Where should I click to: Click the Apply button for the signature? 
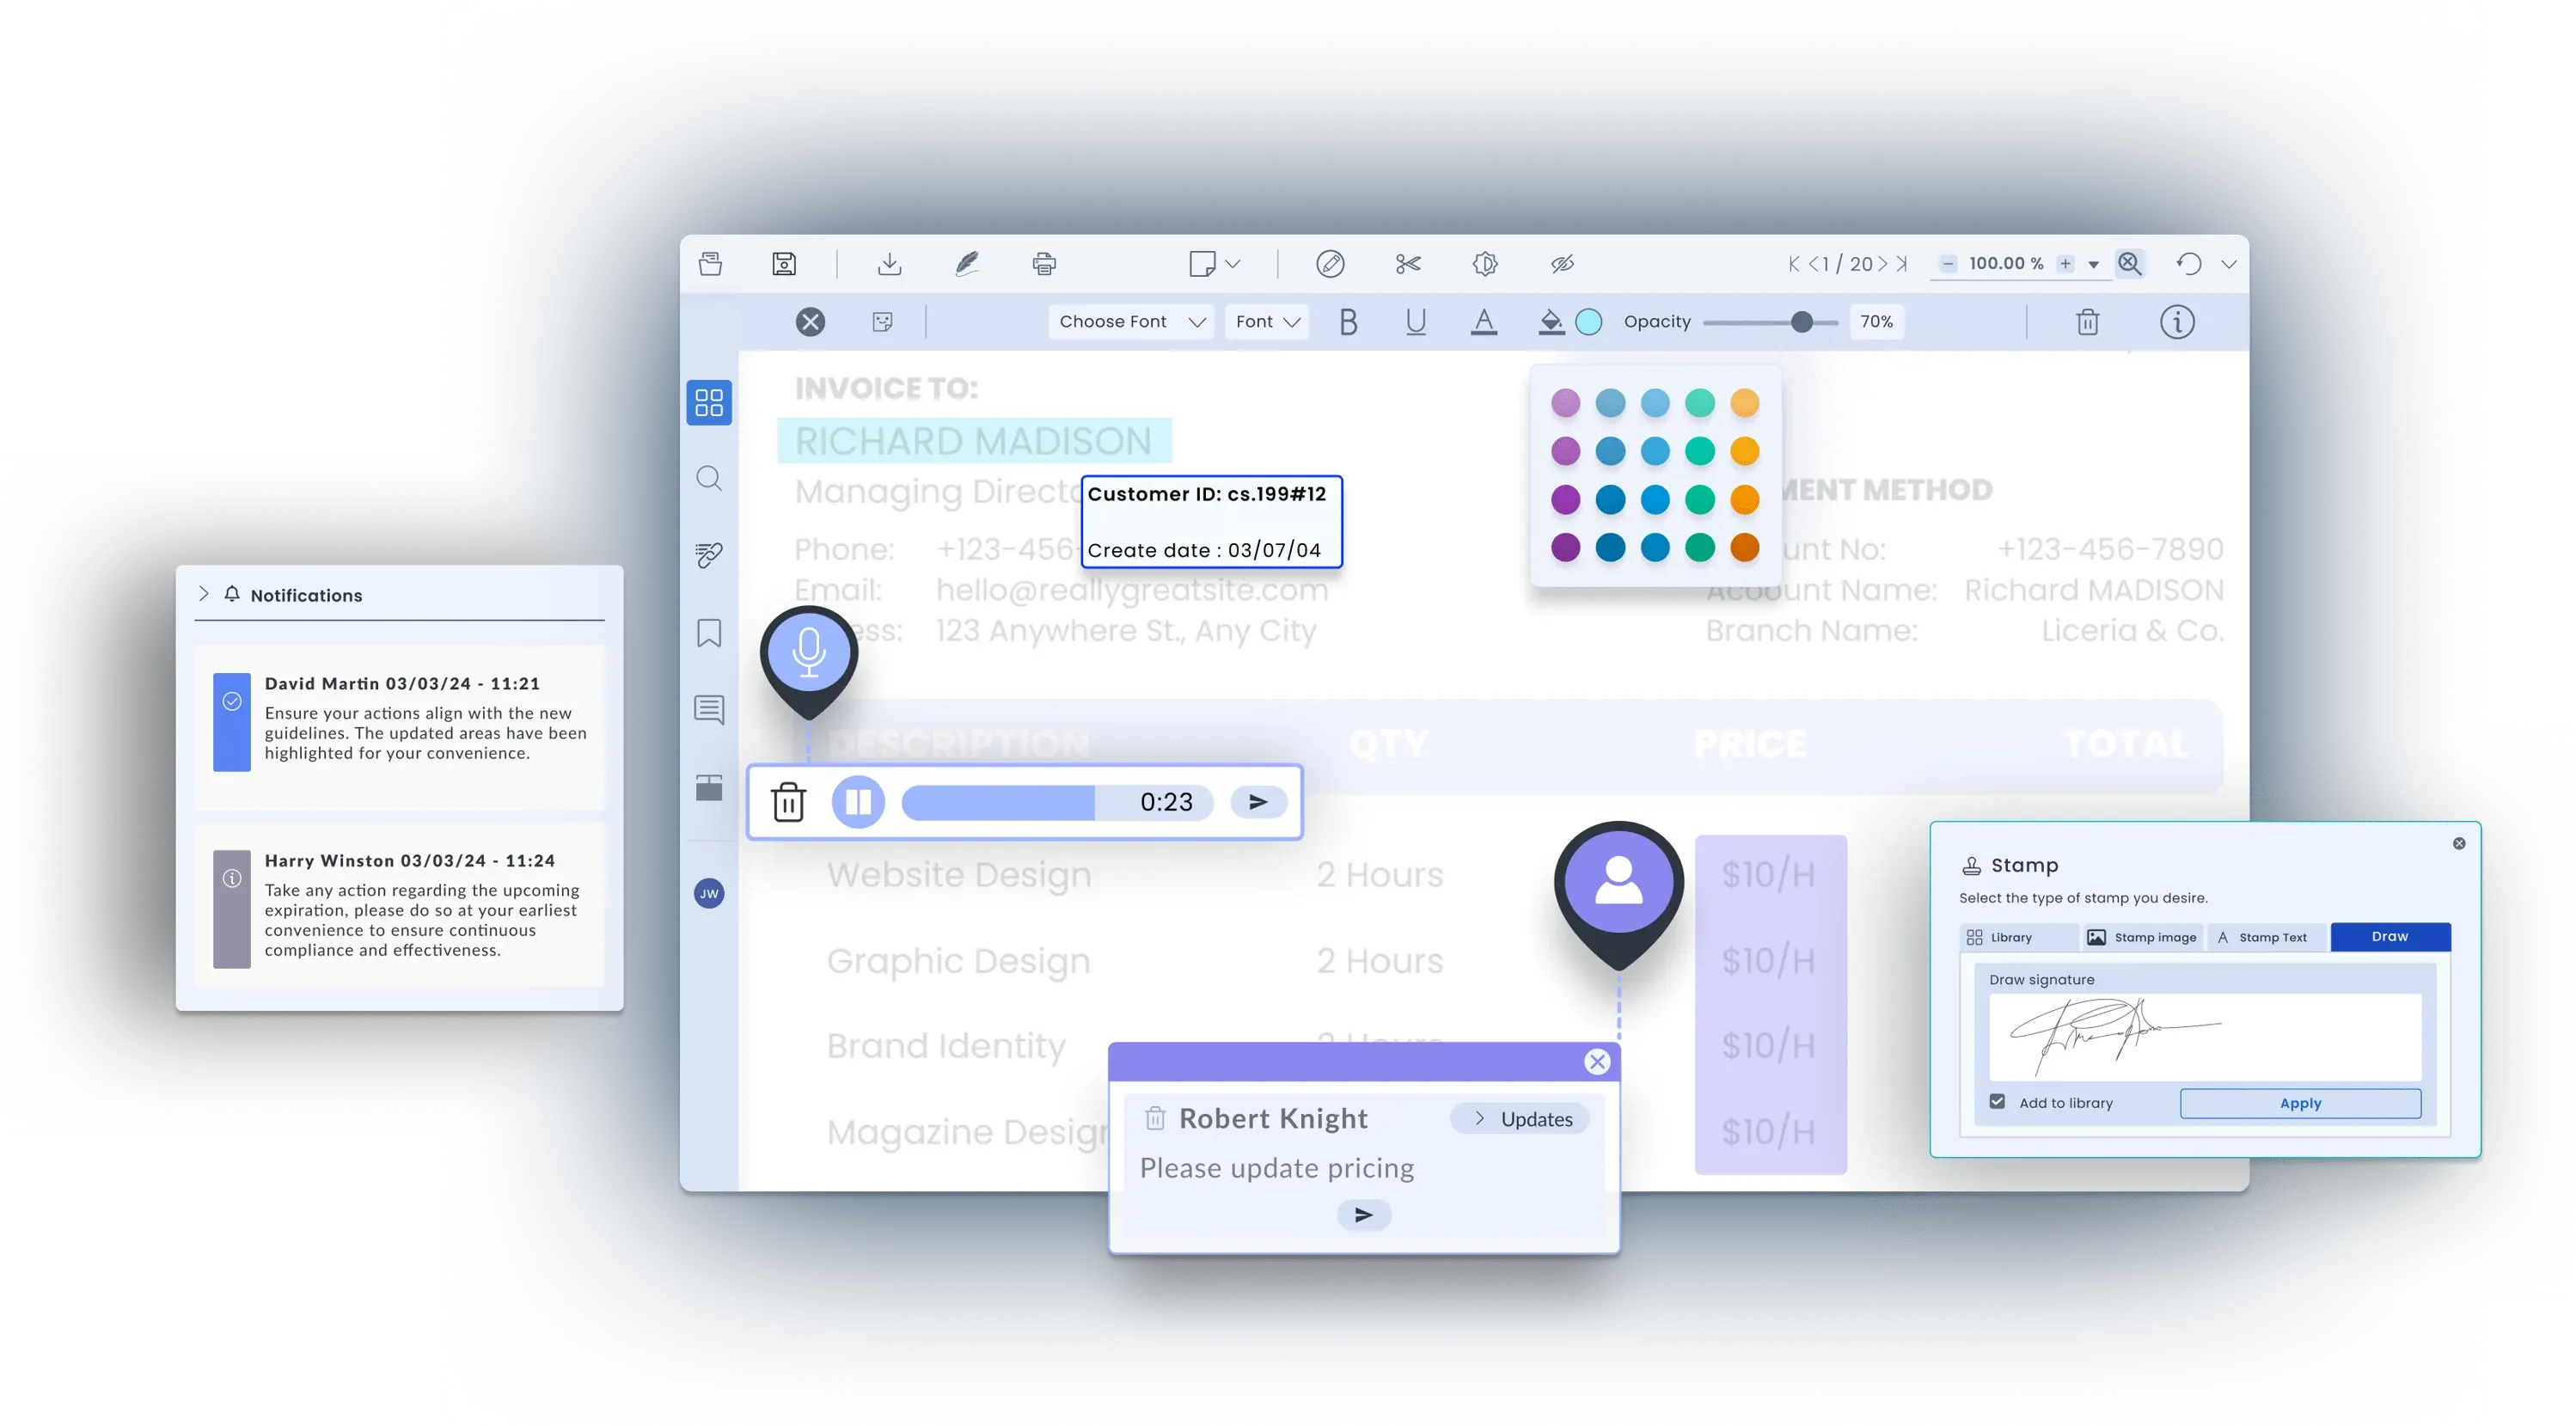2299,1103
